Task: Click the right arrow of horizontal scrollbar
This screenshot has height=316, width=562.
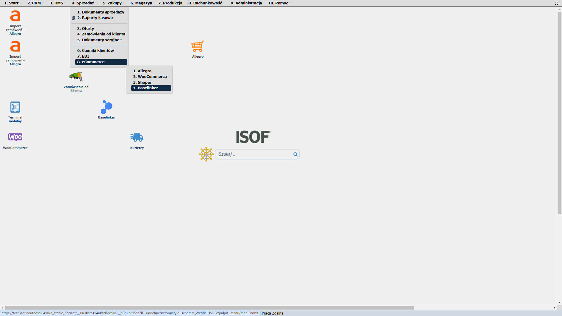Action: (x=554, y=308)
